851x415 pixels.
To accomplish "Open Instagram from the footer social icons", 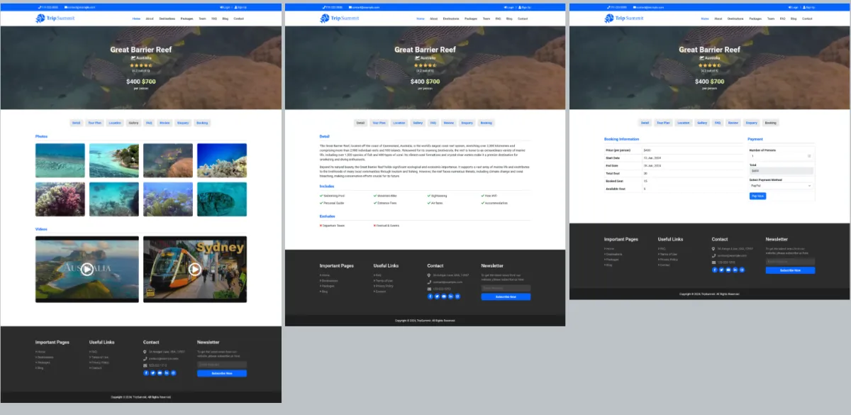I will pyautogui.click(x=172, y=373).
